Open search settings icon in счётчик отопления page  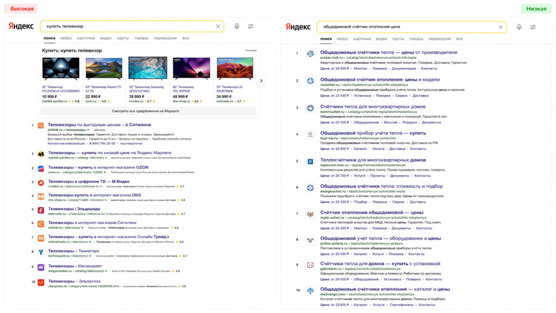point(533,27)
